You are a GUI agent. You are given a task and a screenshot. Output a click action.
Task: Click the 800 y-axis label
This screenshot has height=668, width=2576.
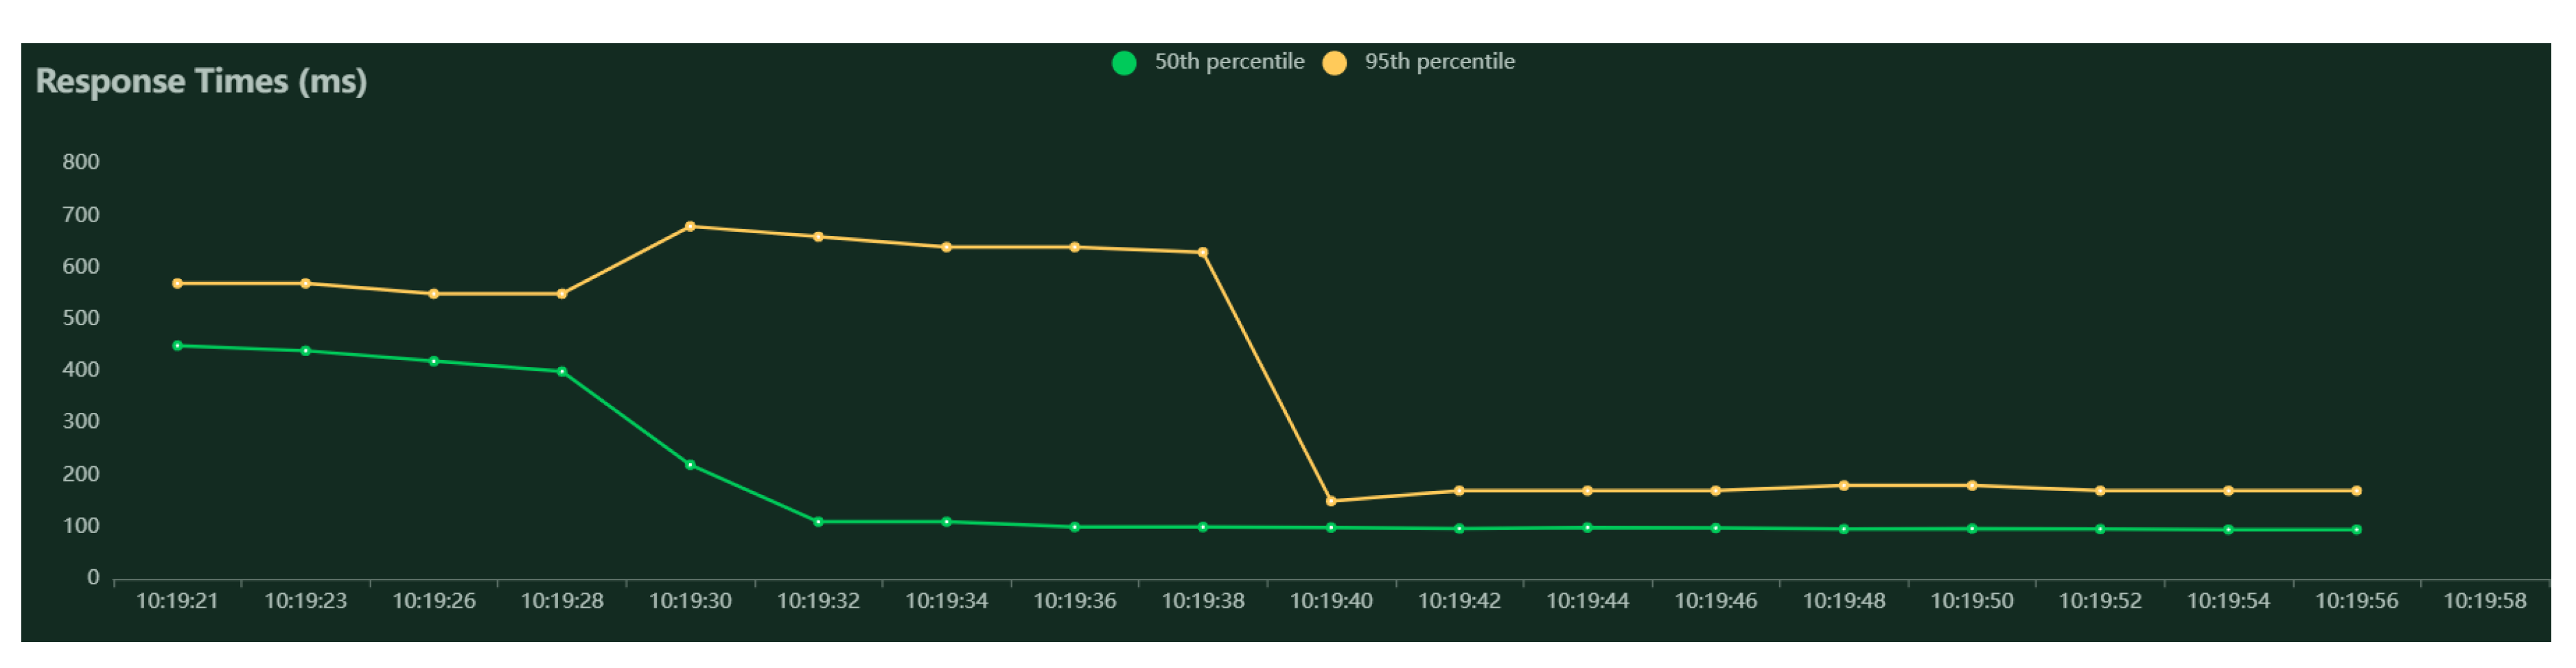[81, 162]
